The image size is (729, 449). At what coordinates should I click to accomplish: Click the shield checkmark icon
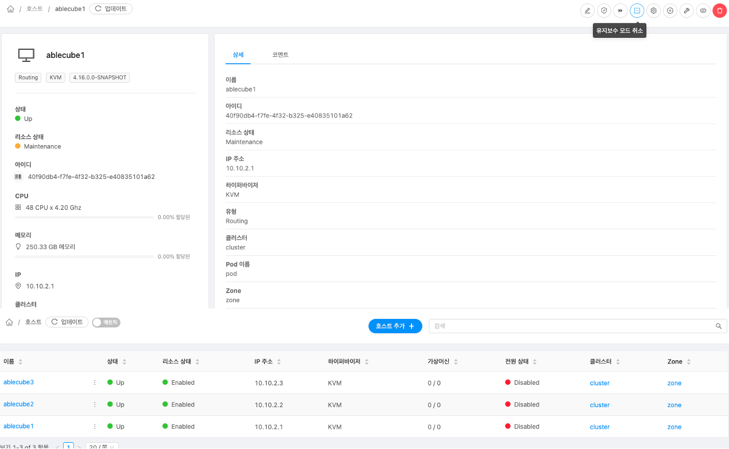tap(604, 10)
